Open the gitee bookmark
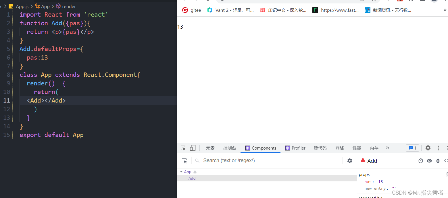The image size is (448, 198). point(192,10)
